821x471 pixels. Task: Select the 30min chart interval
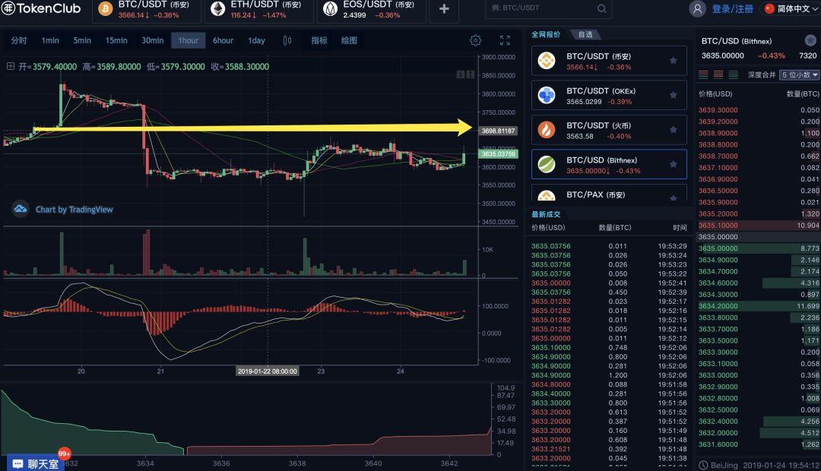(x=152, y=40)
